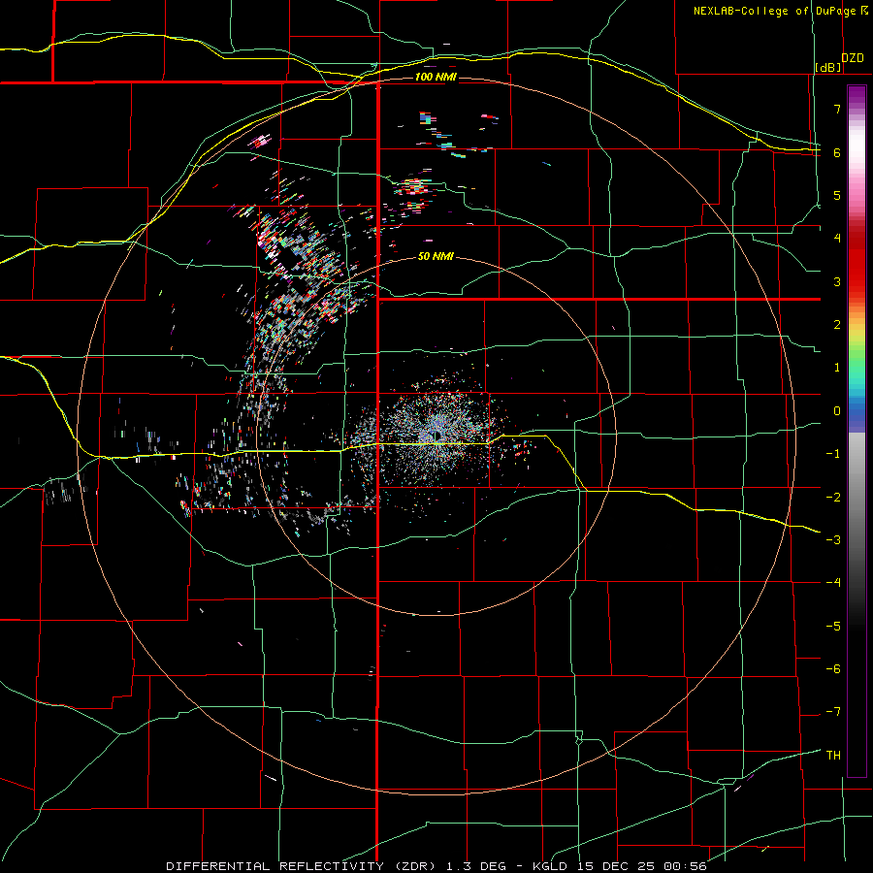The image size is (873, 873).
Task: Click the -6 value on color scale
Action: click(x=833, y=669)
